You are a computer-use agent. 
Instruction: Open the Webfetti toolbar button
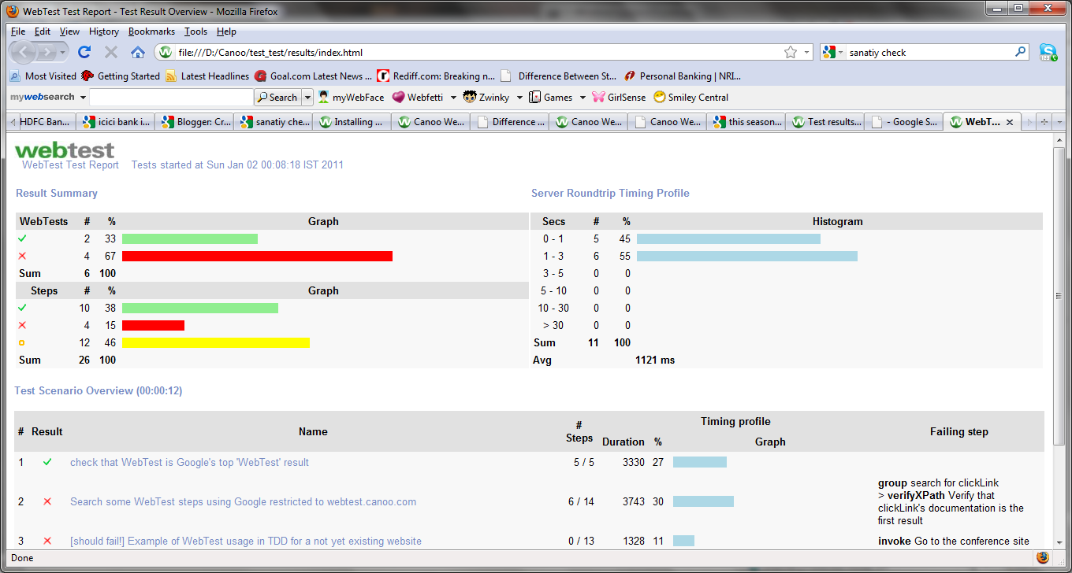point(418,98)
